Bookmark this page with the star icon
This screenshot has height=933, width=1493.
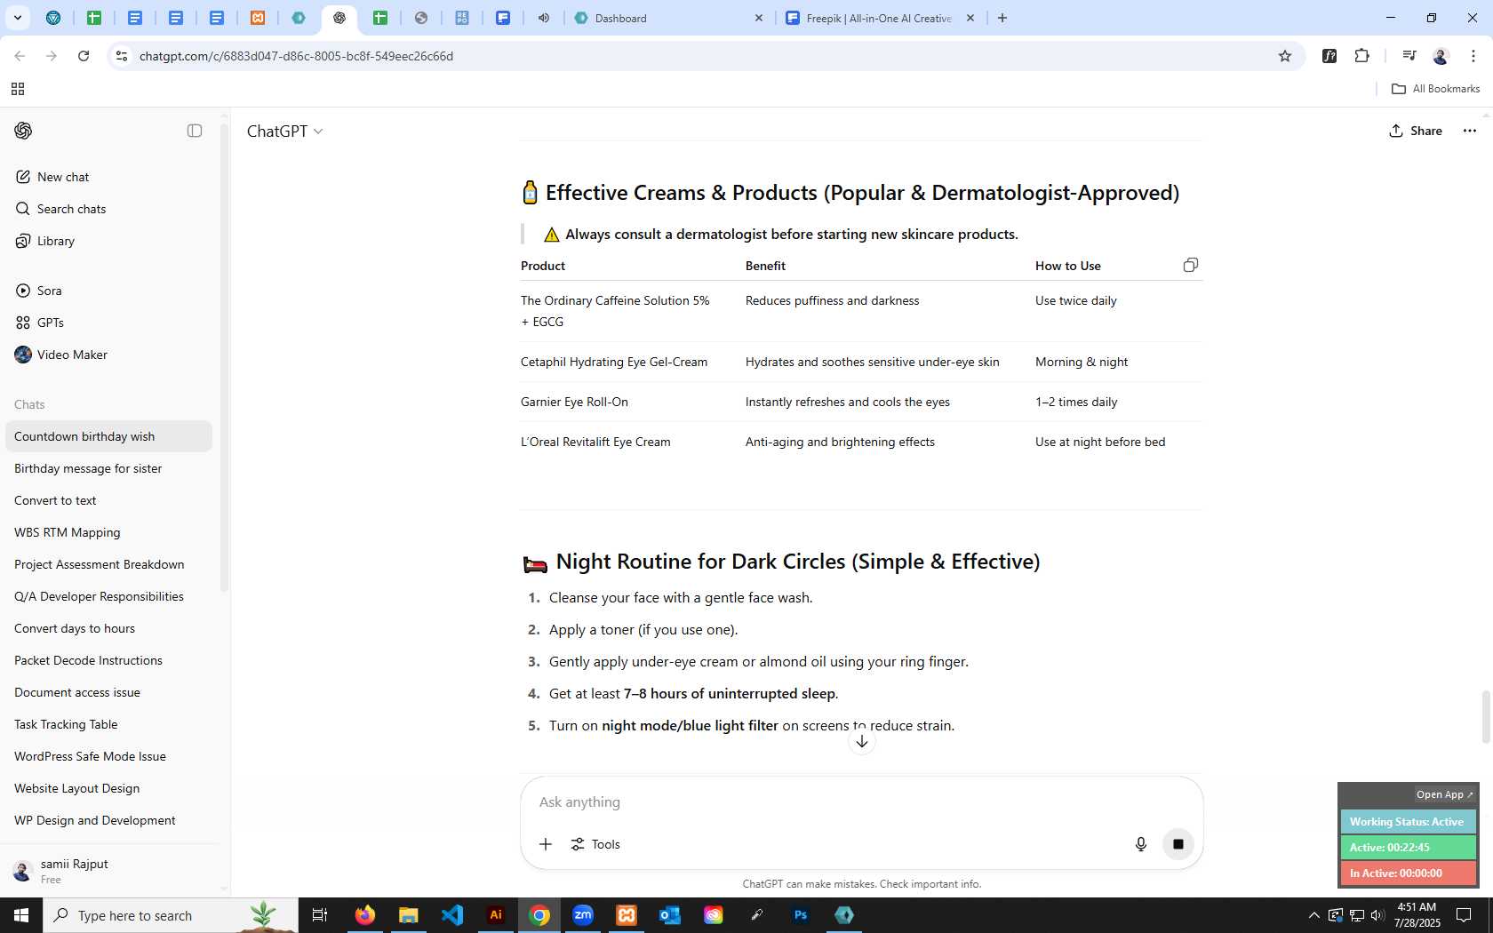(x=1285, y=56)
